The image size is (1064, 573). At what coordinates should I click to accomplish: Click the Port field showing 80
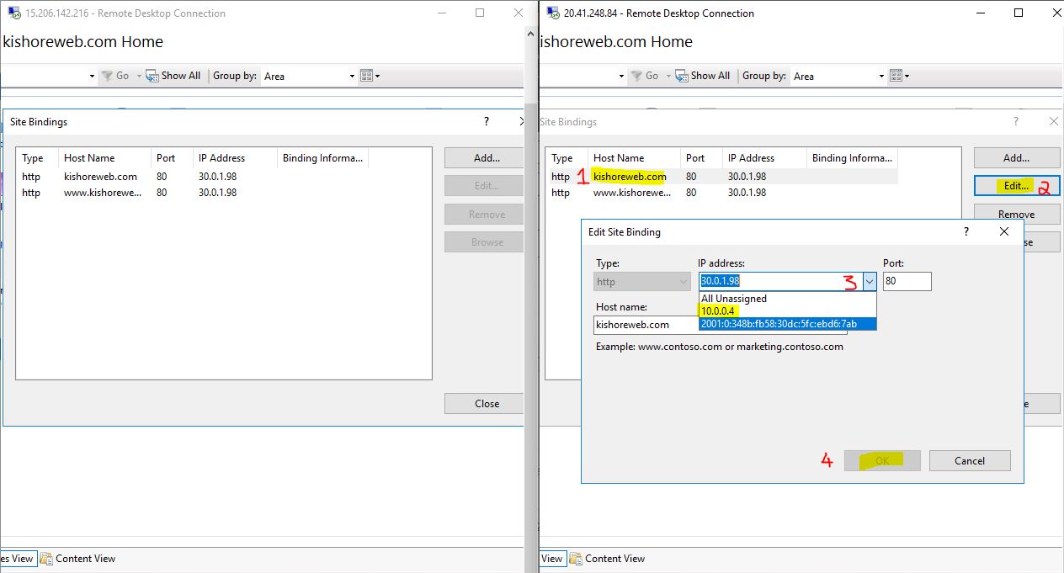pyautogui.click(x=907, y=282)
